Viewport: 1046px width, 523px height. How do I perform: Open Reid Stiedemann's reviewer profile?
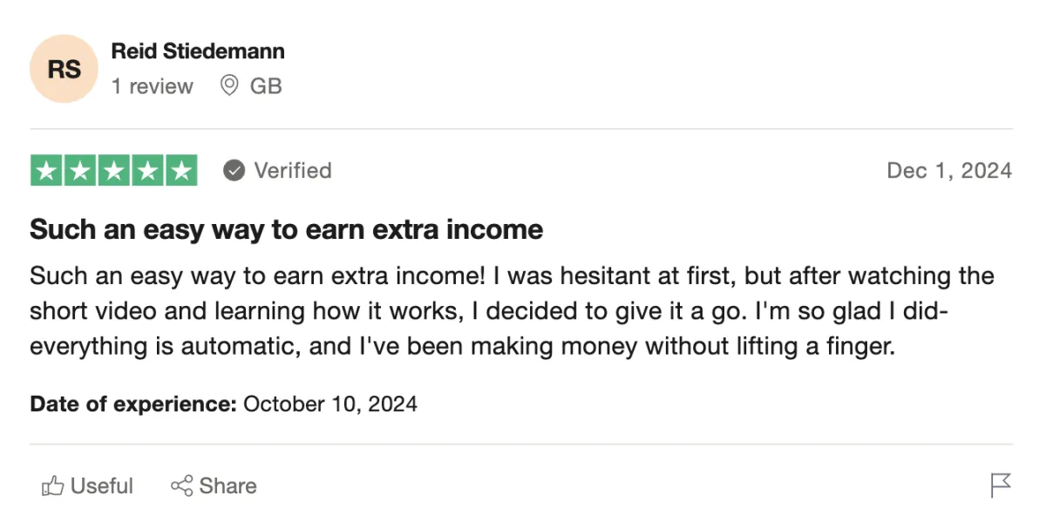point(198,51)
